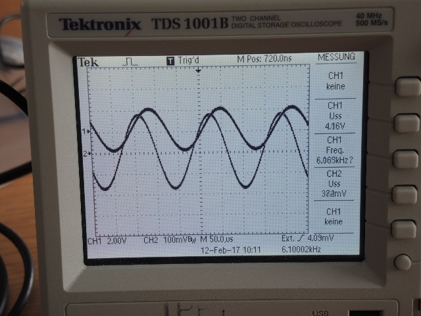
Task: Click the trigger position arrow marker above the graticule
Action: click(x=198, y=71)
